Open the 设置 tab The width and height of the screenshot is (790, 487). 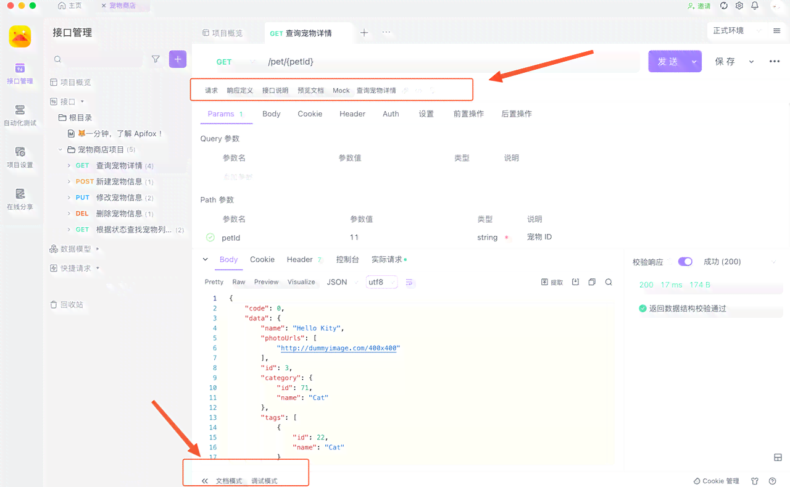click(426, 114)
